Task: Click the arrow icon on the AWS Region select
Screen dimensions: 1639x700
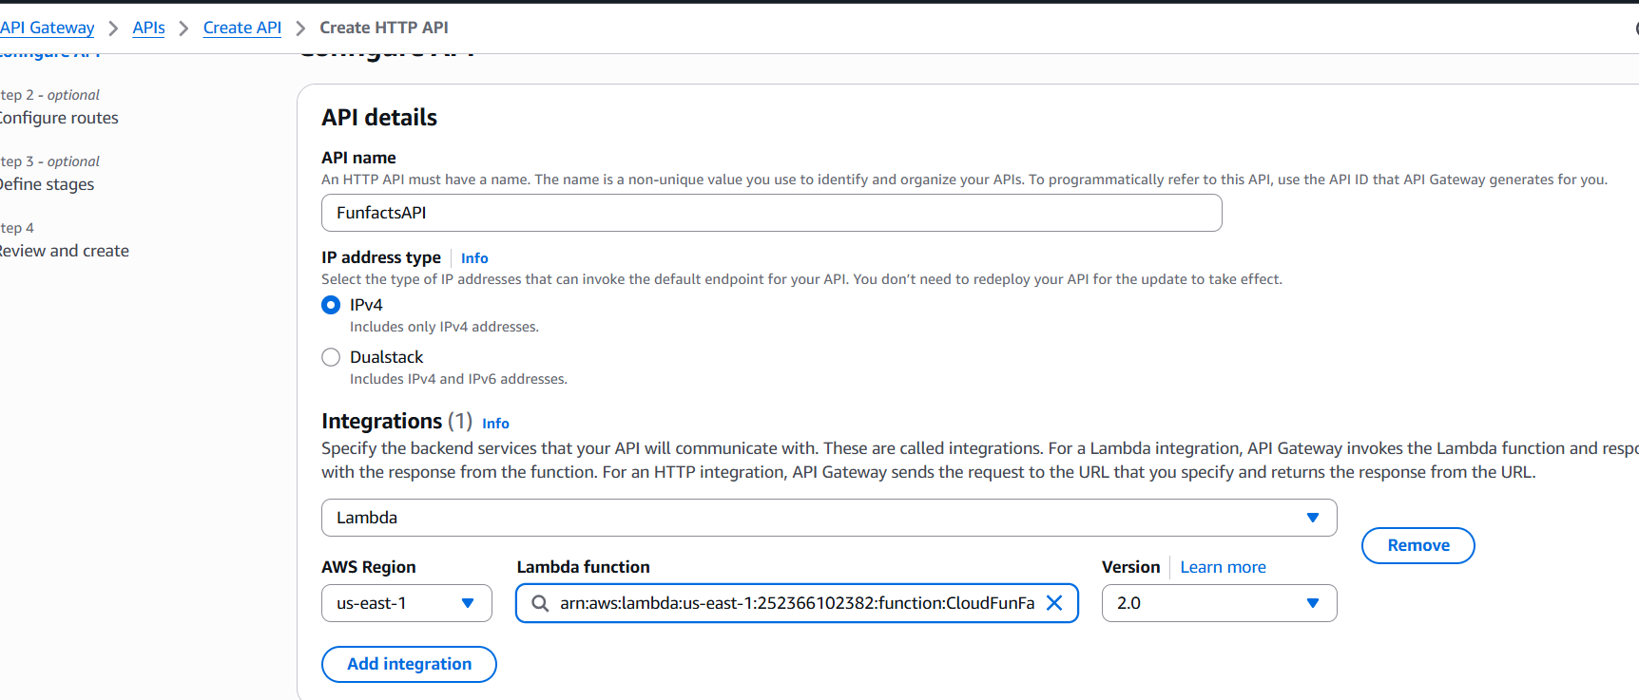Action: click(468, 603)
